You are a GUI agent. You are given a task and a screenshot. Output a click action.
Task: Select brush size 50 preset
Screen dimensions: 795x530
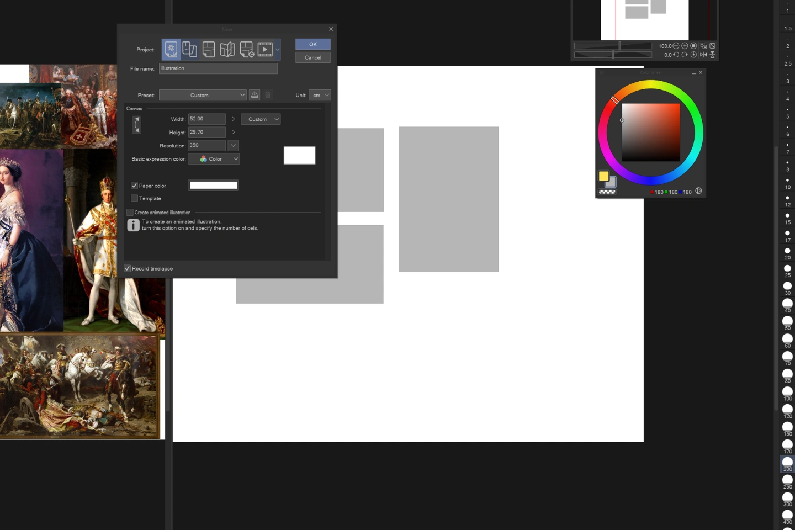(x=787, y=322)
